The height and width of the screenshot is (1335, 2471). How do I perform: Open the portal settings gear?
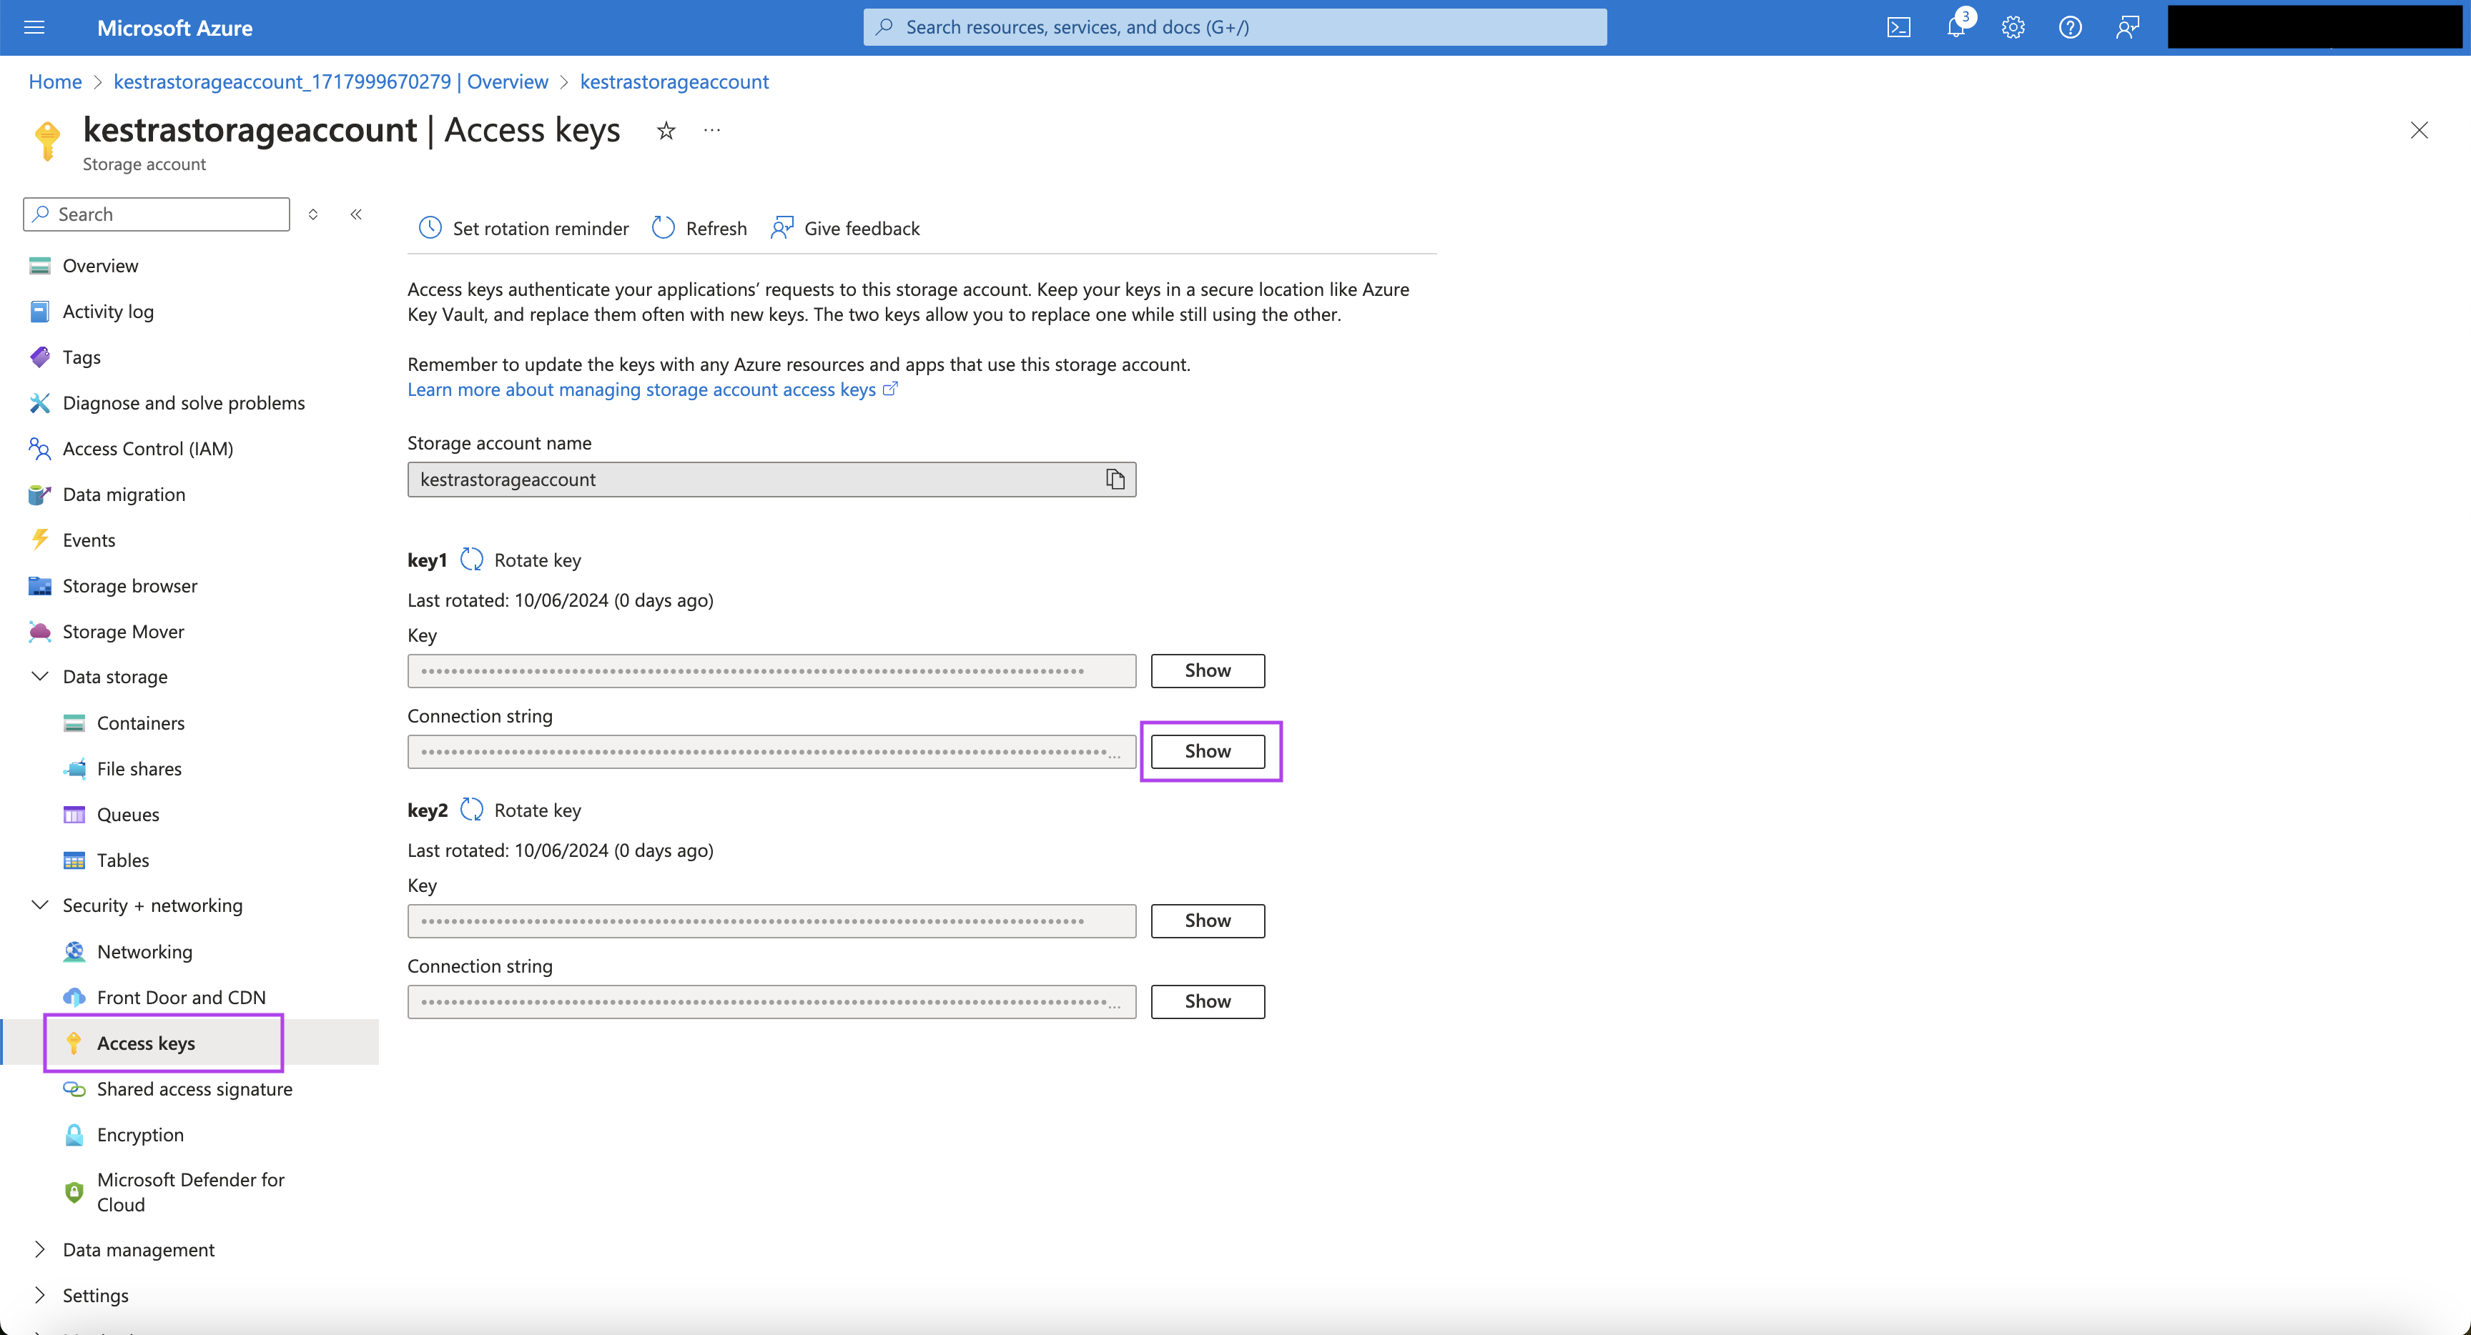click(2013, 27)
